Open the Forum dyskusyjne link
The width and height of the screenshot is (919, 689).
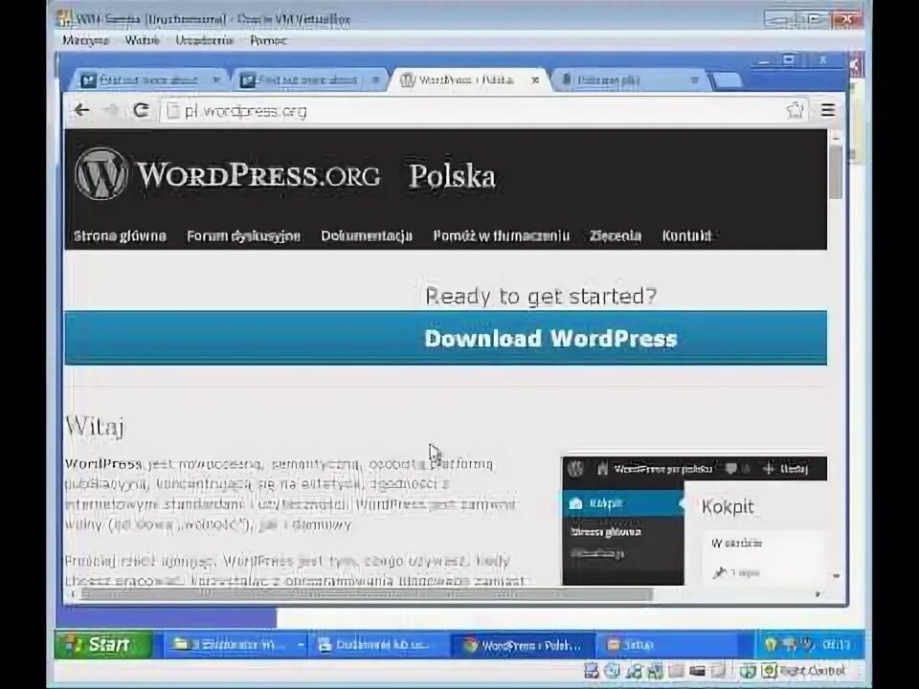243,235
